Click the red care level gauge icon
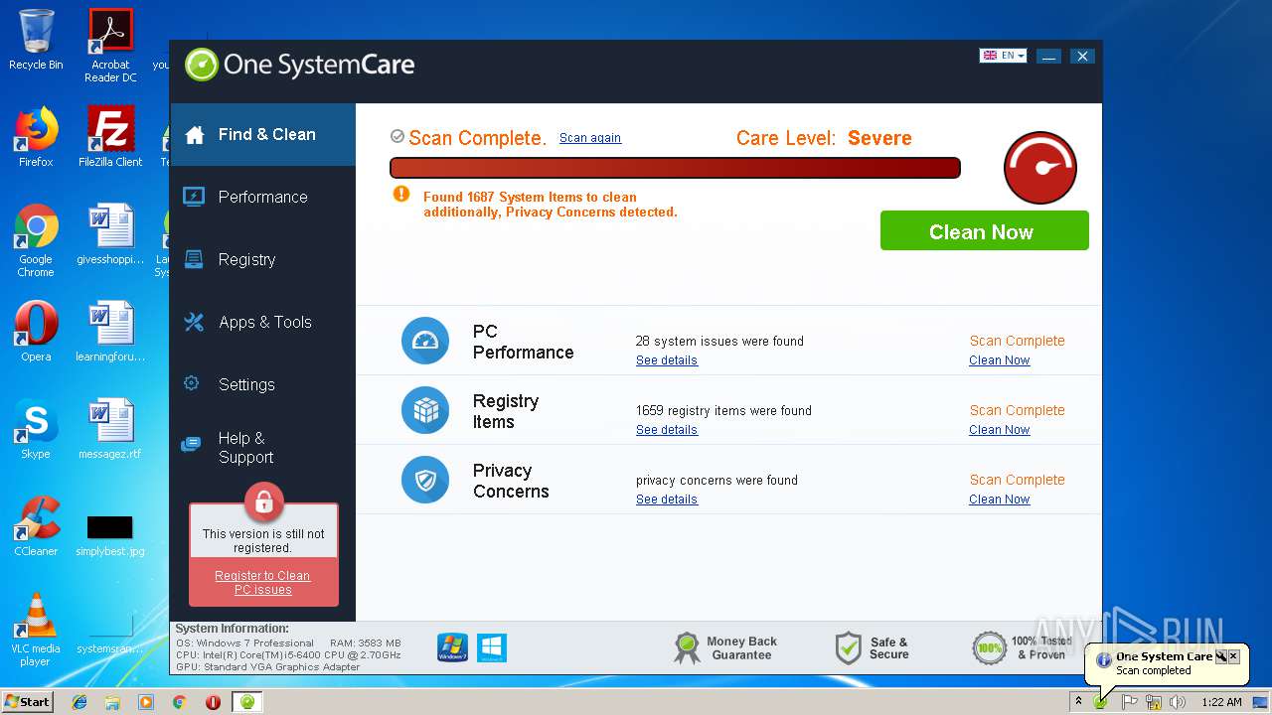 (x=1040, y=168)
